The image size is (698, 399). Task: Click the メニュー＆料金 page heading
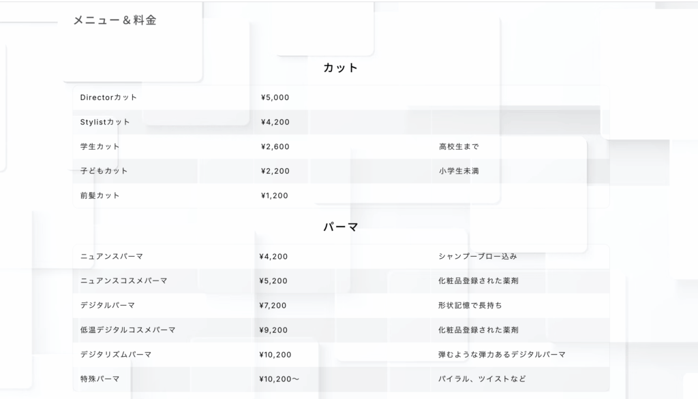115,20
